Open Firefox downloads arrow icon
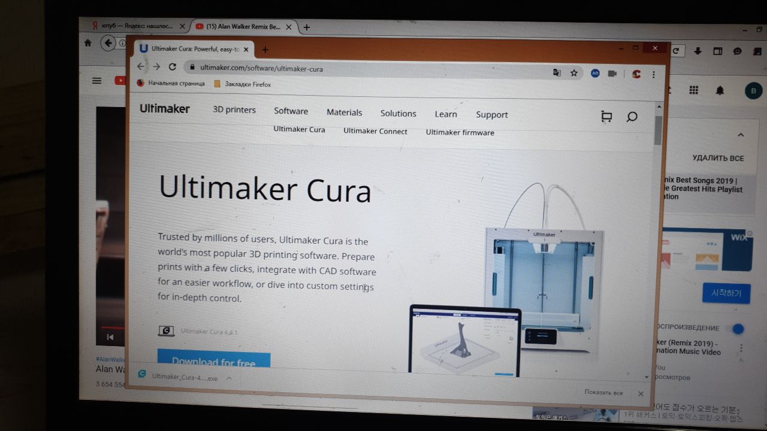 697,51
